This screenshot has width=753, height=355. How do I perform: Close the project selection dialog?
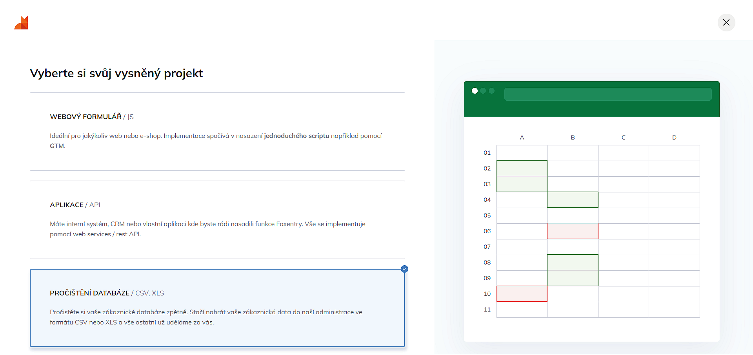pos(726,22)
